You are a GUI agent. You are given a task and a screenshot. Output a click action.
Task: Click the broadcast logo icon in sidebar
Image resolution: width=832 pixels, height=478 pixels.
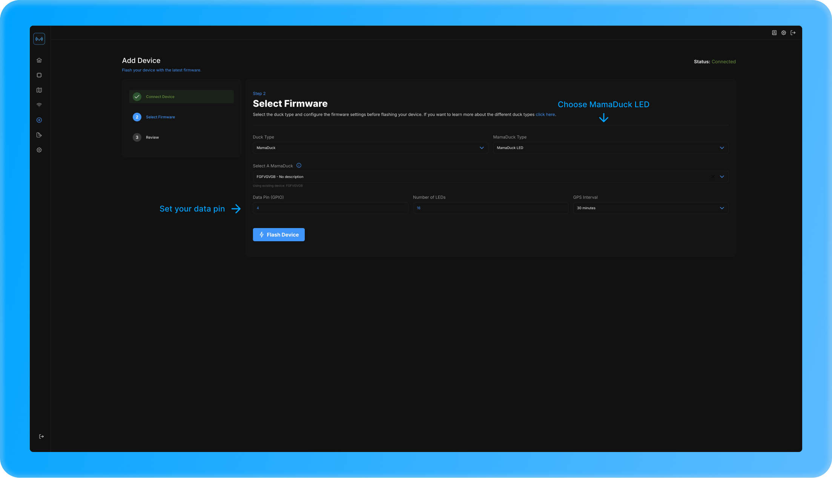click(x=39, y=39)
